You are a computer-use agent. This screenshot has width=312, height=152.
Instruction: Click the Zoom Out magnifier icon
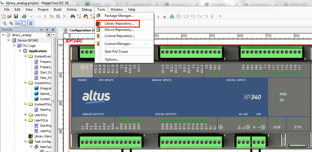coord(5,23)
